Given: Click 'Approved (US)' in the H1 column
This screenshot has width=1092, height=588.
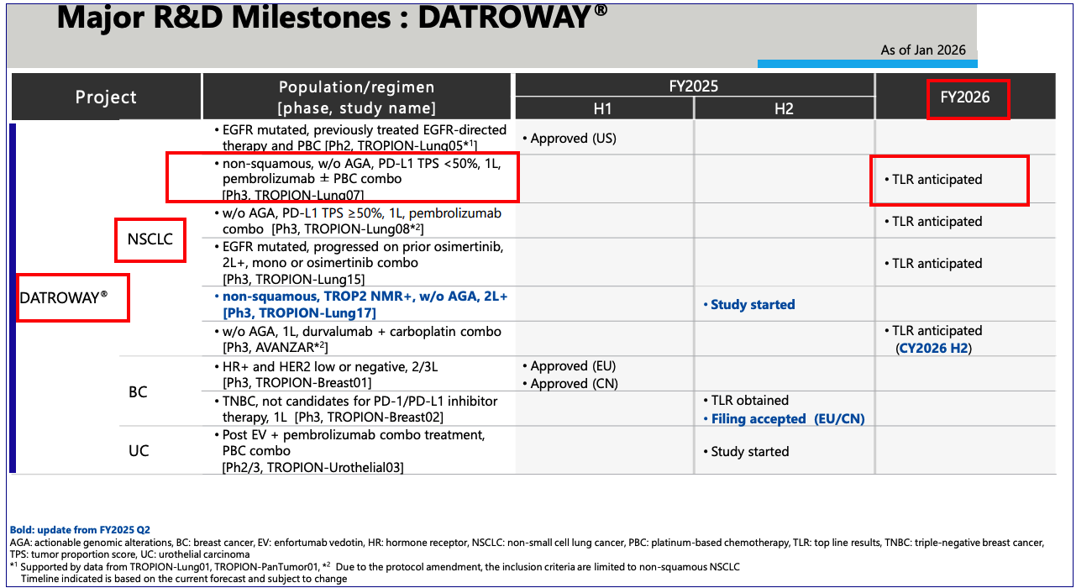Looking at the screenshot, I should tap(568, 139).
